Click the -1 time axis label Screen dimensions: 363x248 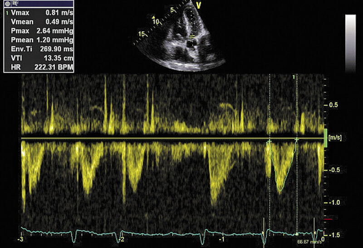(x=222, y=239)
